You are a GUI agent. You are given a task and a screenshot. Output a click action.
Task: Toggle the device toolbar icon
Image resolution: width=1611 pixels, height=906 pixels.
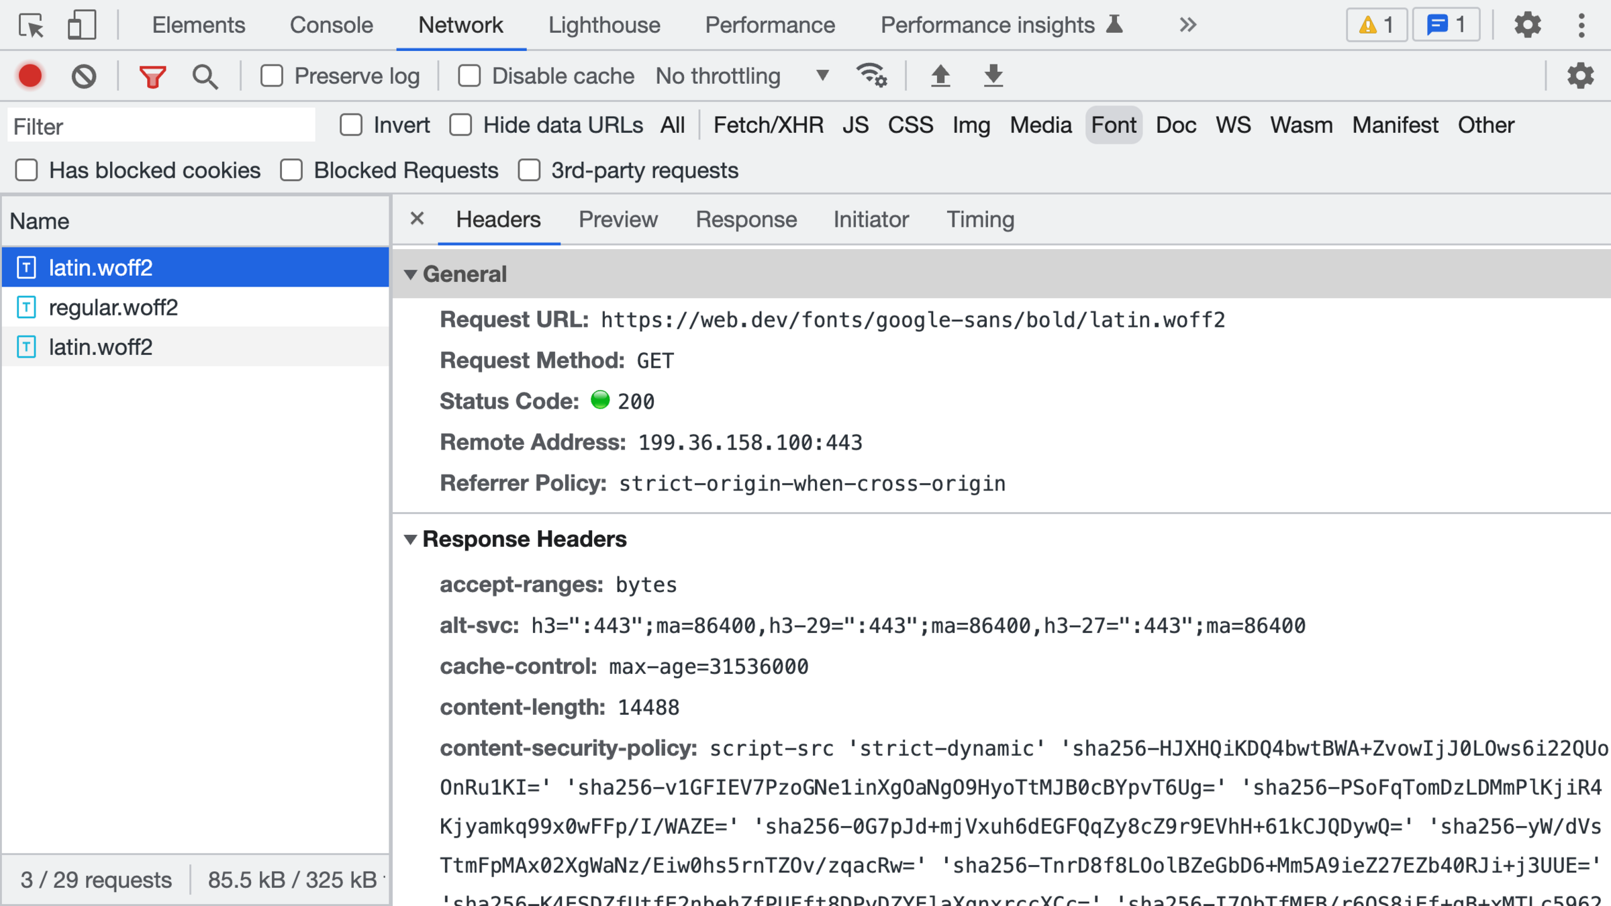[x=82, y=26]
